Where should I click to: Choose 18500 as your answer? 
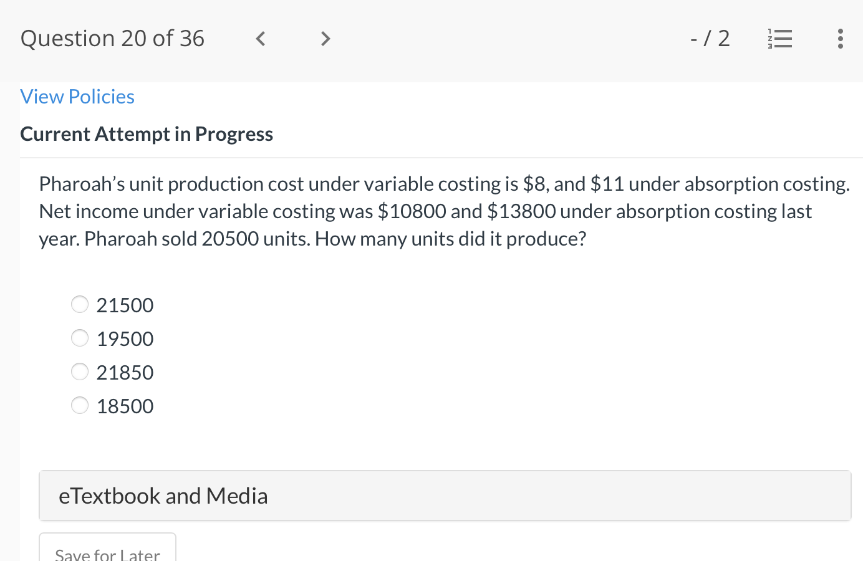[x=80, y=405]
